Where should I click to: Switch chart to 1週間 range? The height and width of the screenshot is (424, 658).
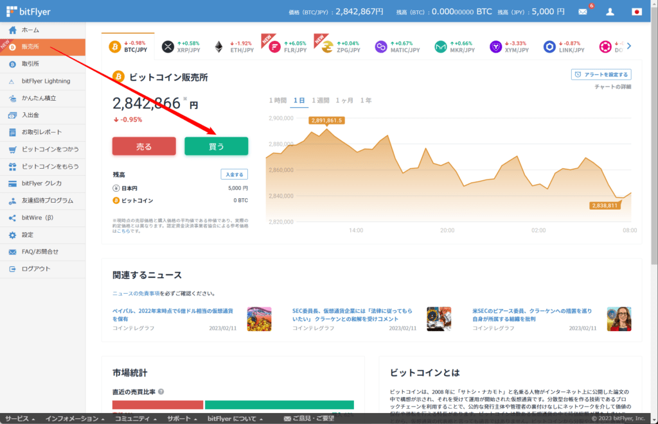tap(321, 101)
